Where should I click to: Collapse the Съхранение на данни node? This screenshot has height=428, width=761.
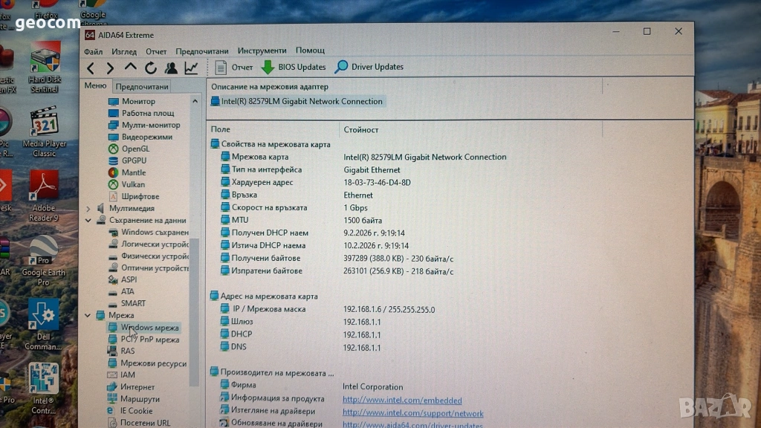88,221
